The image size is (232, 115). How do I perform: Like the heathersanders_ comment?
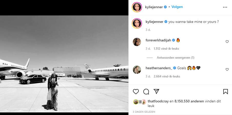[227, 69]
